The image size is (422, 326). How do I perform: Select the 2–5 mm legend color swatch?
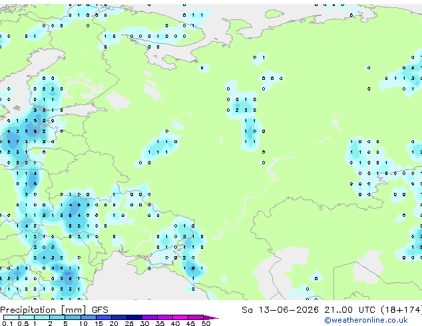(x=57, y=317)
